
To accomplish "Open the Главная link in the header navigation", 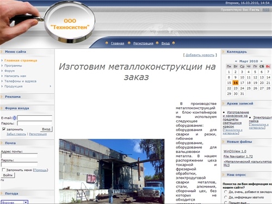I will tap(118, 44).
